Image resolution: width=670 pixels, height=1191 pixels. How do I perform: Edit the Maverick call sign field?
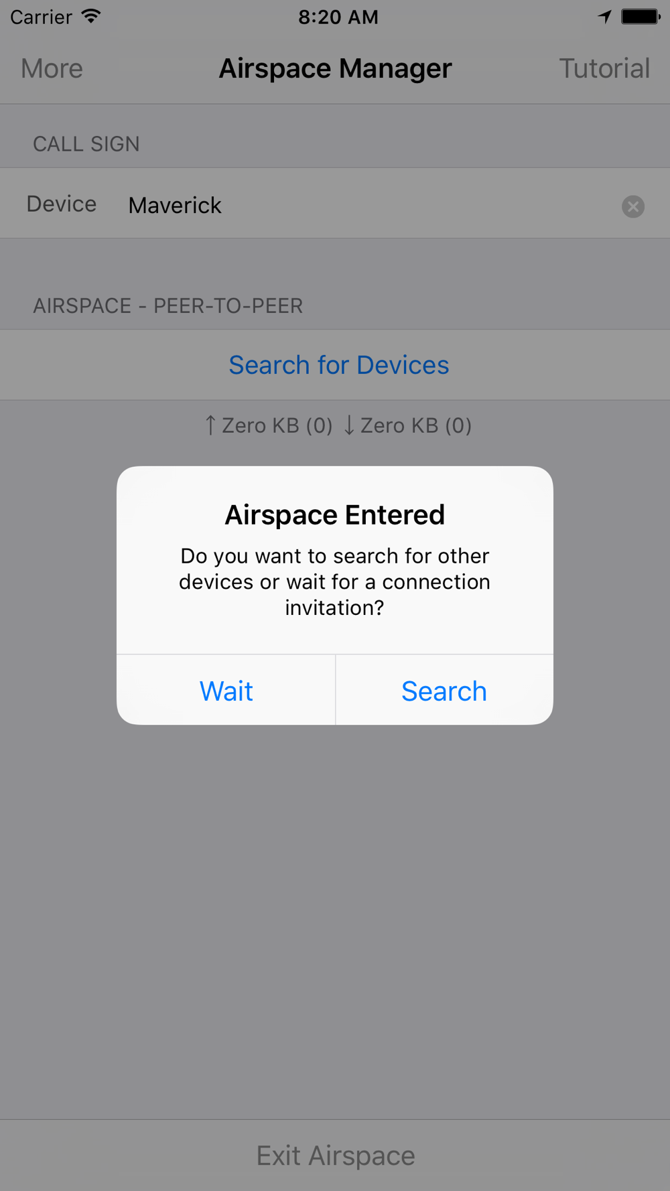368,205
